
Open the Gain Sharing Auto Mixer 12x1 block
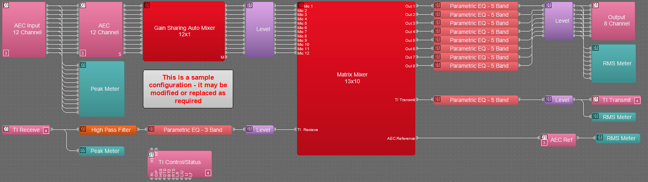pyautogui.click(x=184, y=31)
